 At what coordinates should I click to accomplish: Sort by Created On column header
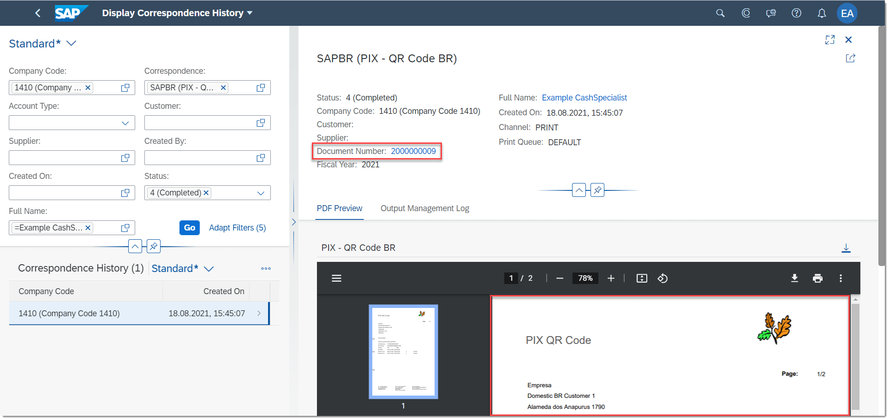tap(206, 291)
